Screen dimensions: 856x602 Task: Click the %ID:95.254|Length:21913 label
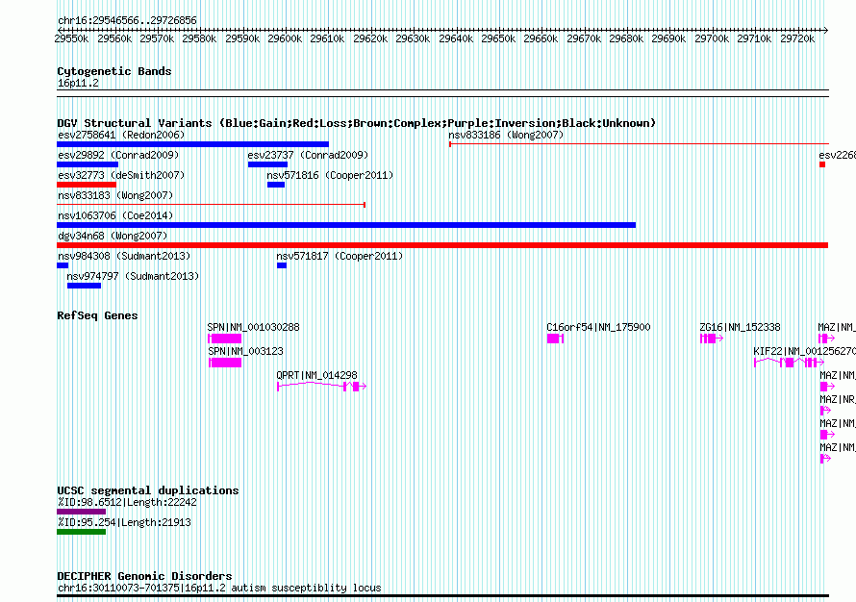point(124,522)
